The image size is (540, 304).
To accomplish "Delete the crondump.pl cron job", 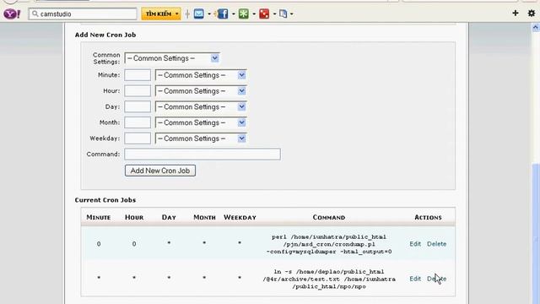I will pos(436,244).
